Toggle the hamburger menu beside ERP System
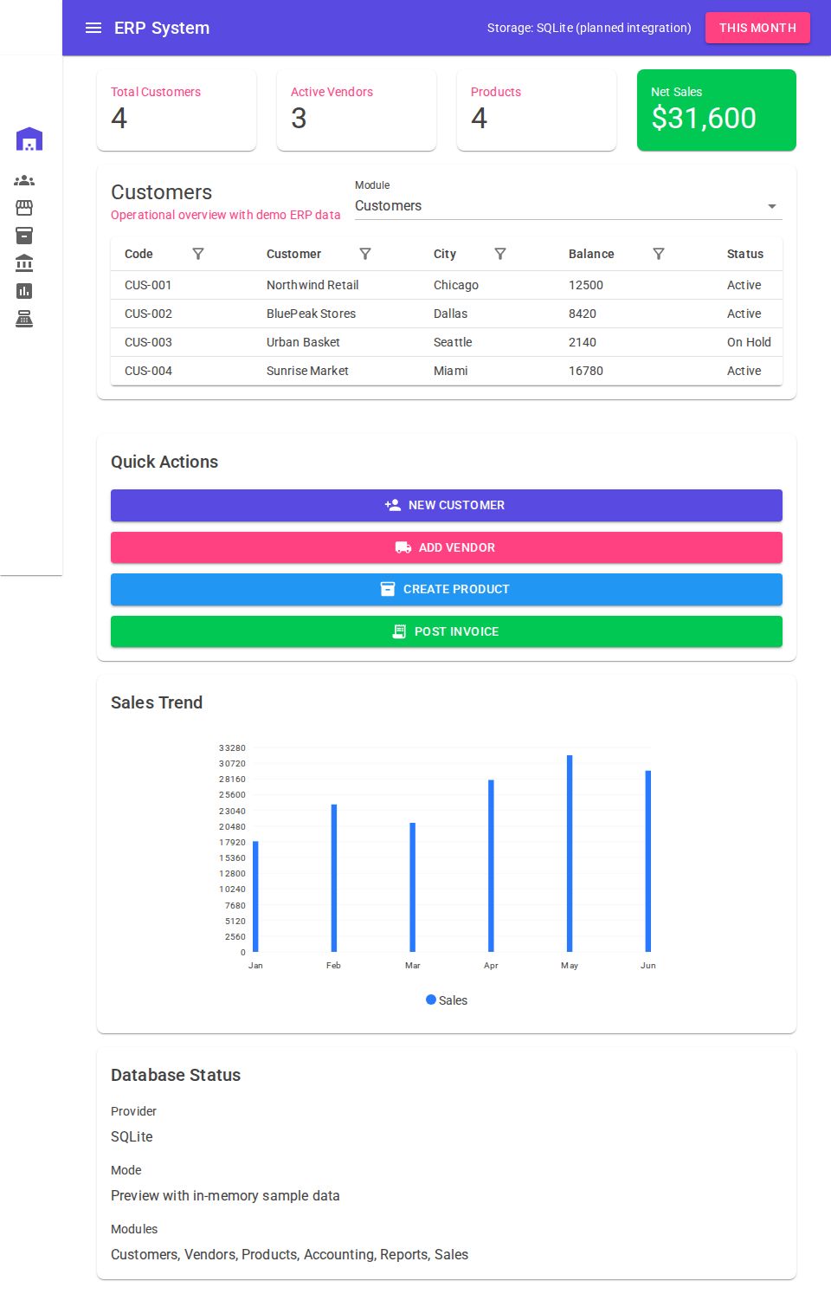The width and height of the screenshot is (831, 1294). coord(93,28)
